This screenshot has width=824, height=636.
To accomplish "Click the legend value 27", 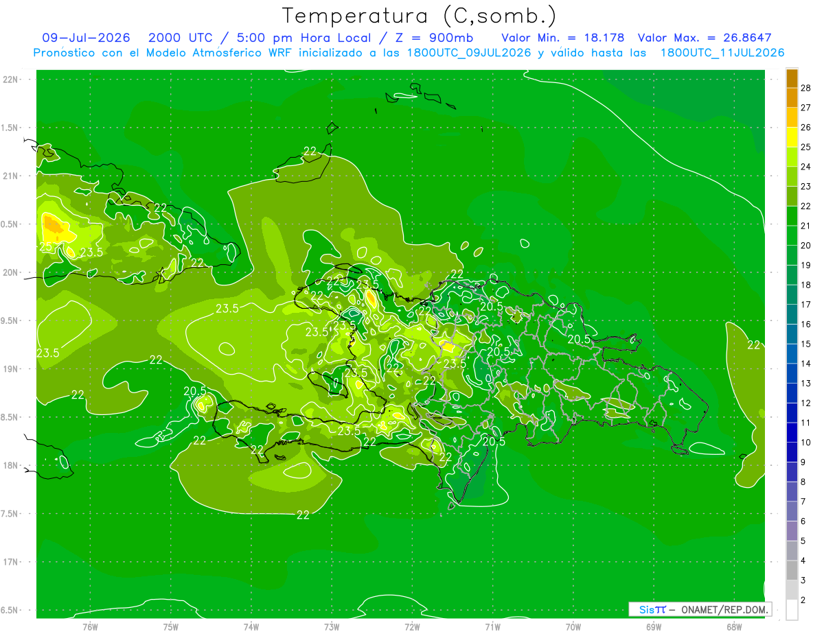I will [806, 108].
